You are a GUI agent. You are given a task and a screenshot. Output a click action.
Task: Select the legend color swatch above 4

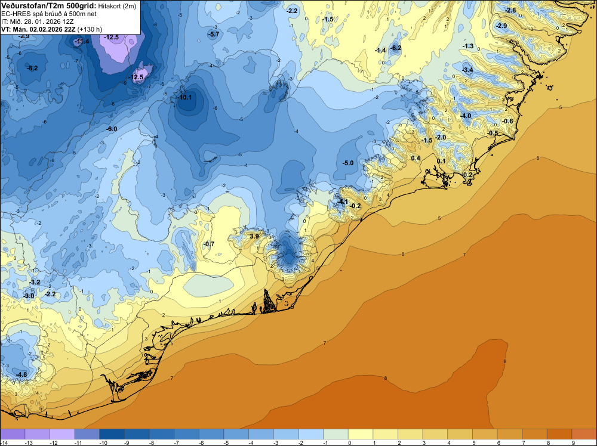point(460,434)
